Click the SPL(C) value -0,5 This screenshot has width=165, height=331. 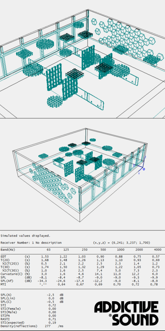pyautogui.click(x=50, y=302)
